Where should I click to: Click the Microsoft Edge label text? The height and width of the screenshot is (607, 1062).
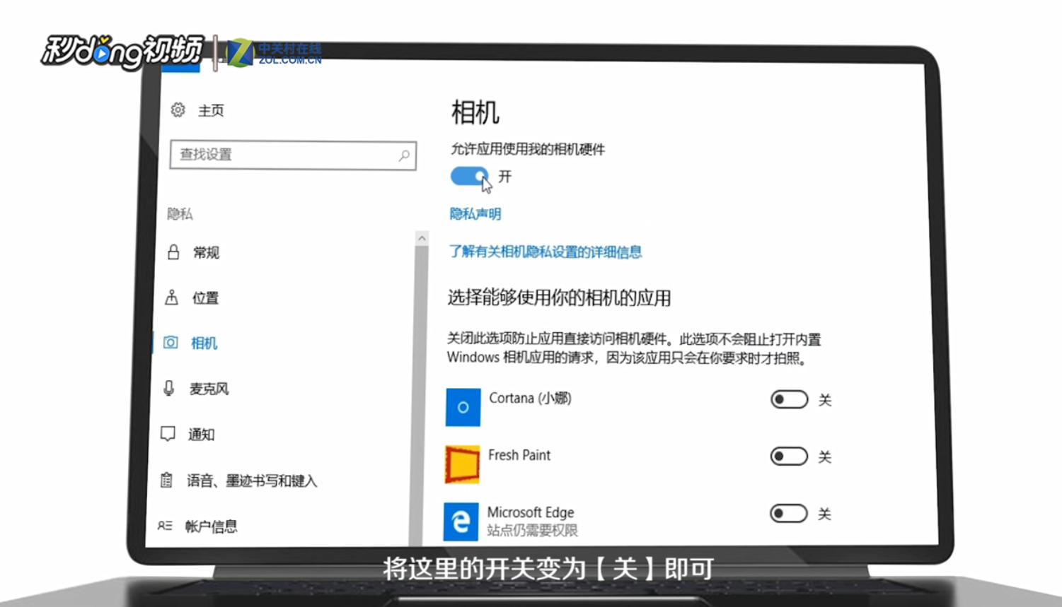531,512
